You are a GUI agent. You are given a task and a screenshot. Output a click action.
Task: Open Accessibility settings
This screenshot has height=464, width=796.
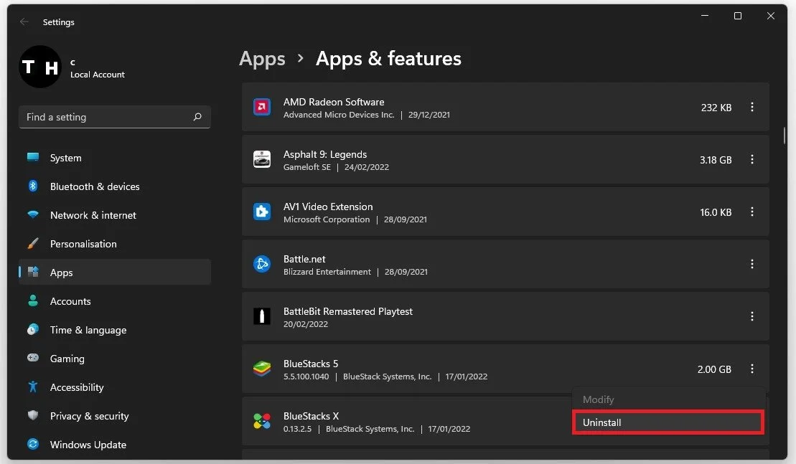[x=115, y=387]
